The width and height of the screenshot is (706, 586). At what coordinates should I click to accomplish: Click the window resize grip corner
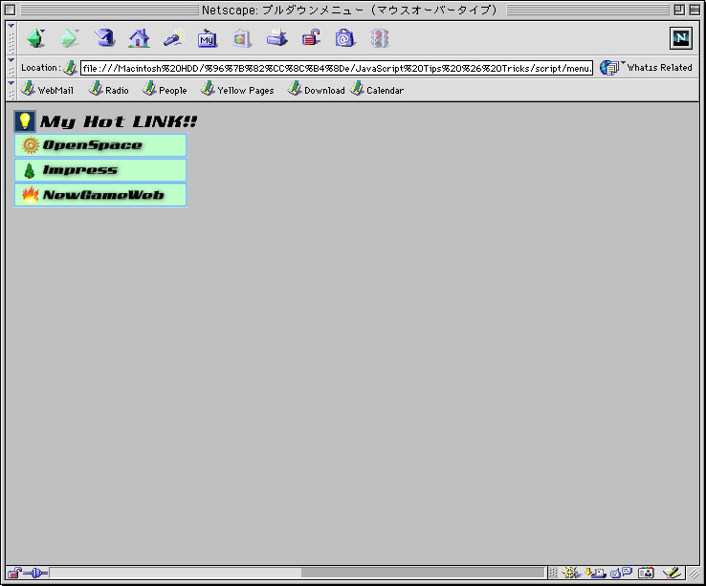[x=693, y=573]
